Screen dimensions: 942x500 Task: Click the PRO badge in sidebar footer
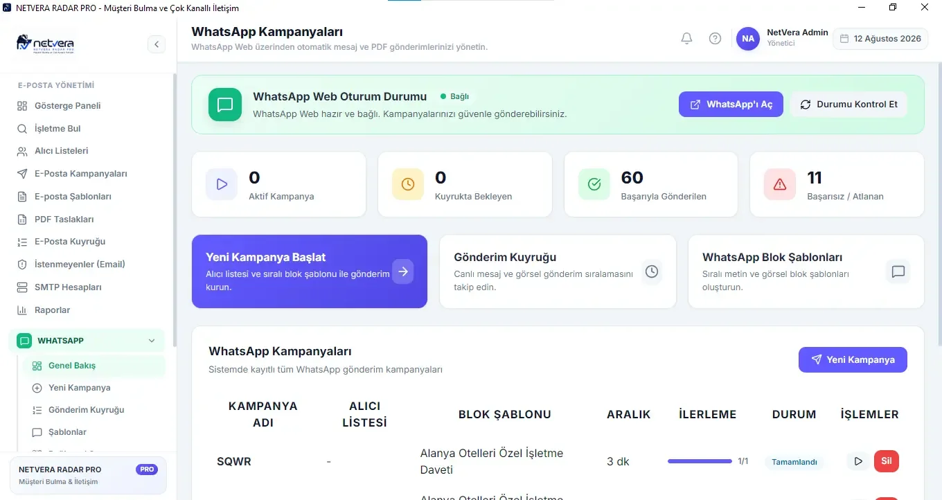tap(147, 470)
